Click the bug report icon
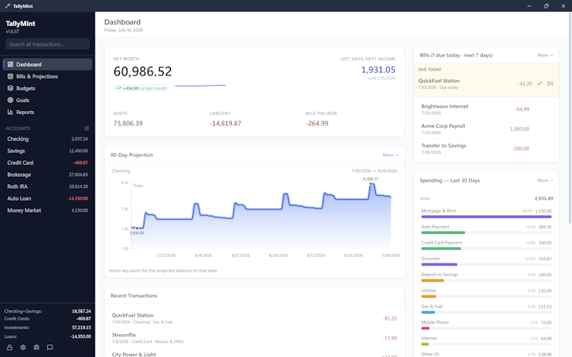This screenshot has height=357, width=572. (37, 347)
